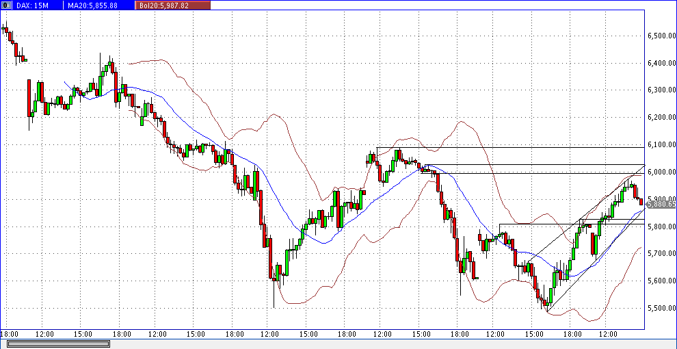677x349 pixels.
Task: Click the 6,500.00 price axis label
Action: [x=661, y=36]
